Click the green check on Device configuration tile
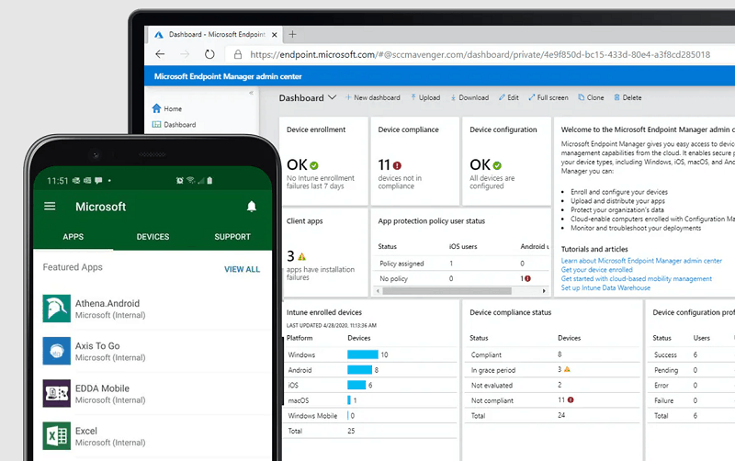Viewport: 735px width, 461px height. (497, 165)
